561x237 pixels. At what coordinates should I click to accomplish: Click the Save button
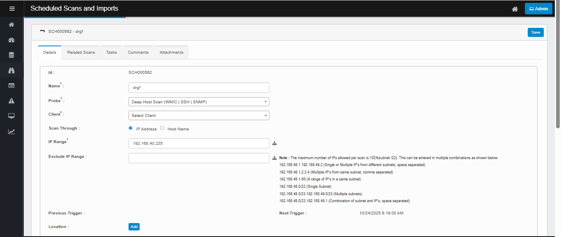pos(536,32)
